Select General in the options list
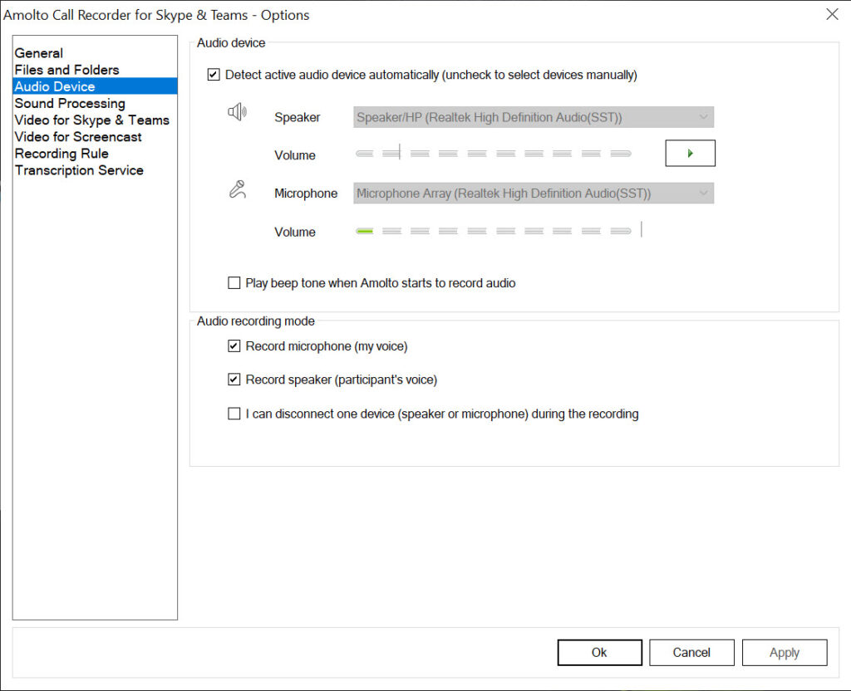The image size is (851, 691). (x=95, y=53)
